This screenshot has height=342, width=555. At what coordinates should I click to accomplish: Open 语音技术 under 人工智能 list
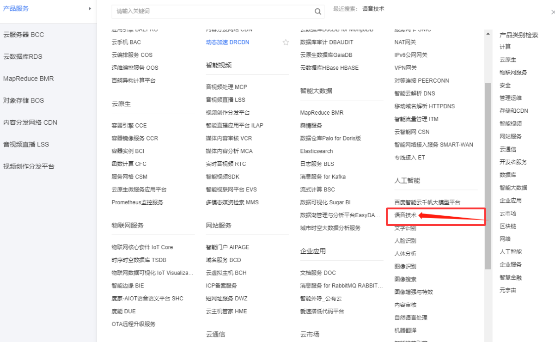pyautogui.click(x=405, y=215)
